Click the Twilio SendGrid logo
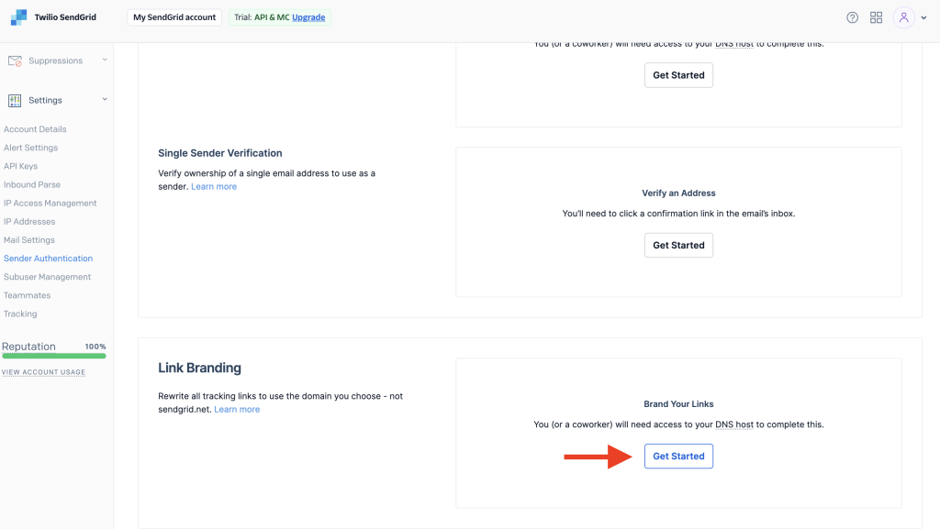 (x=19, y=17)
